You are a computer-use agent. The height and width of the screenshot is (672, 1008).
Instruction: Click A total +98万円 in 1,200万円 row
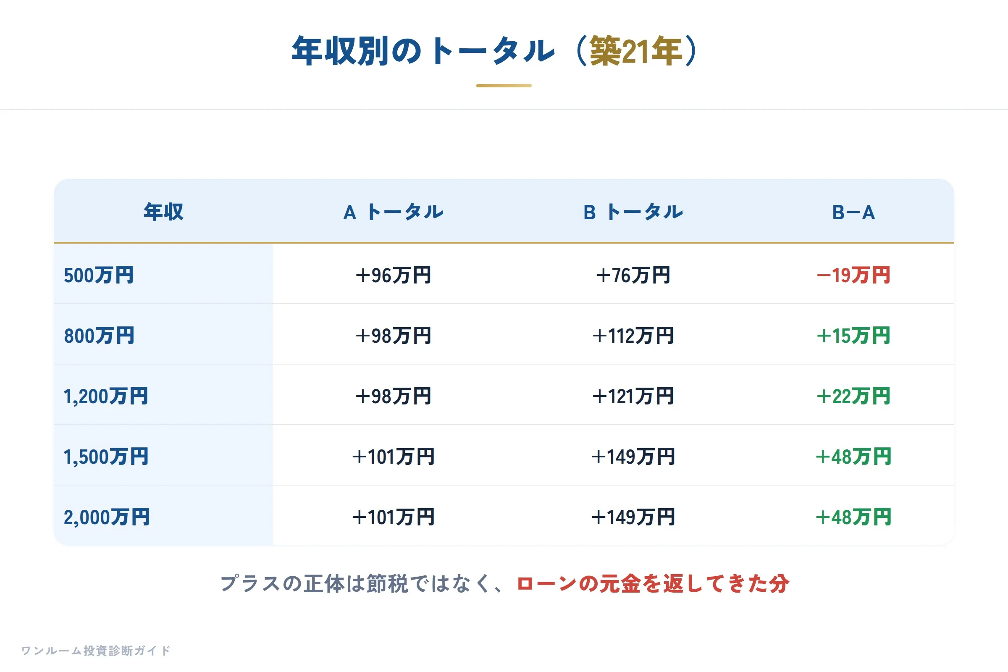[394, 396]
